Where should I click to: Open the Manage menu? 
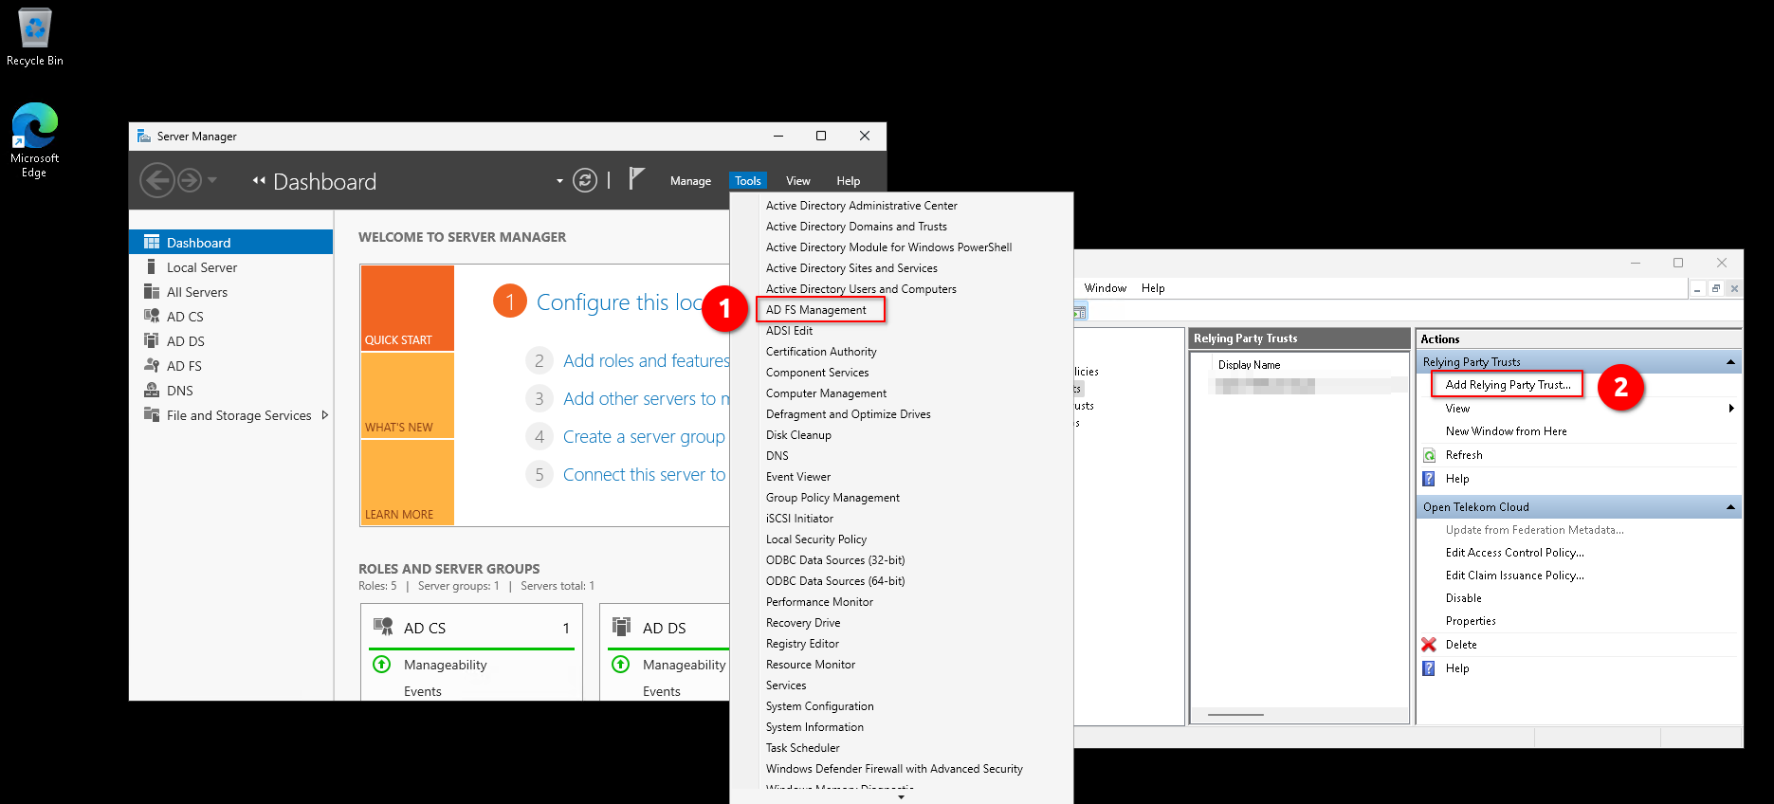point(690,181)
